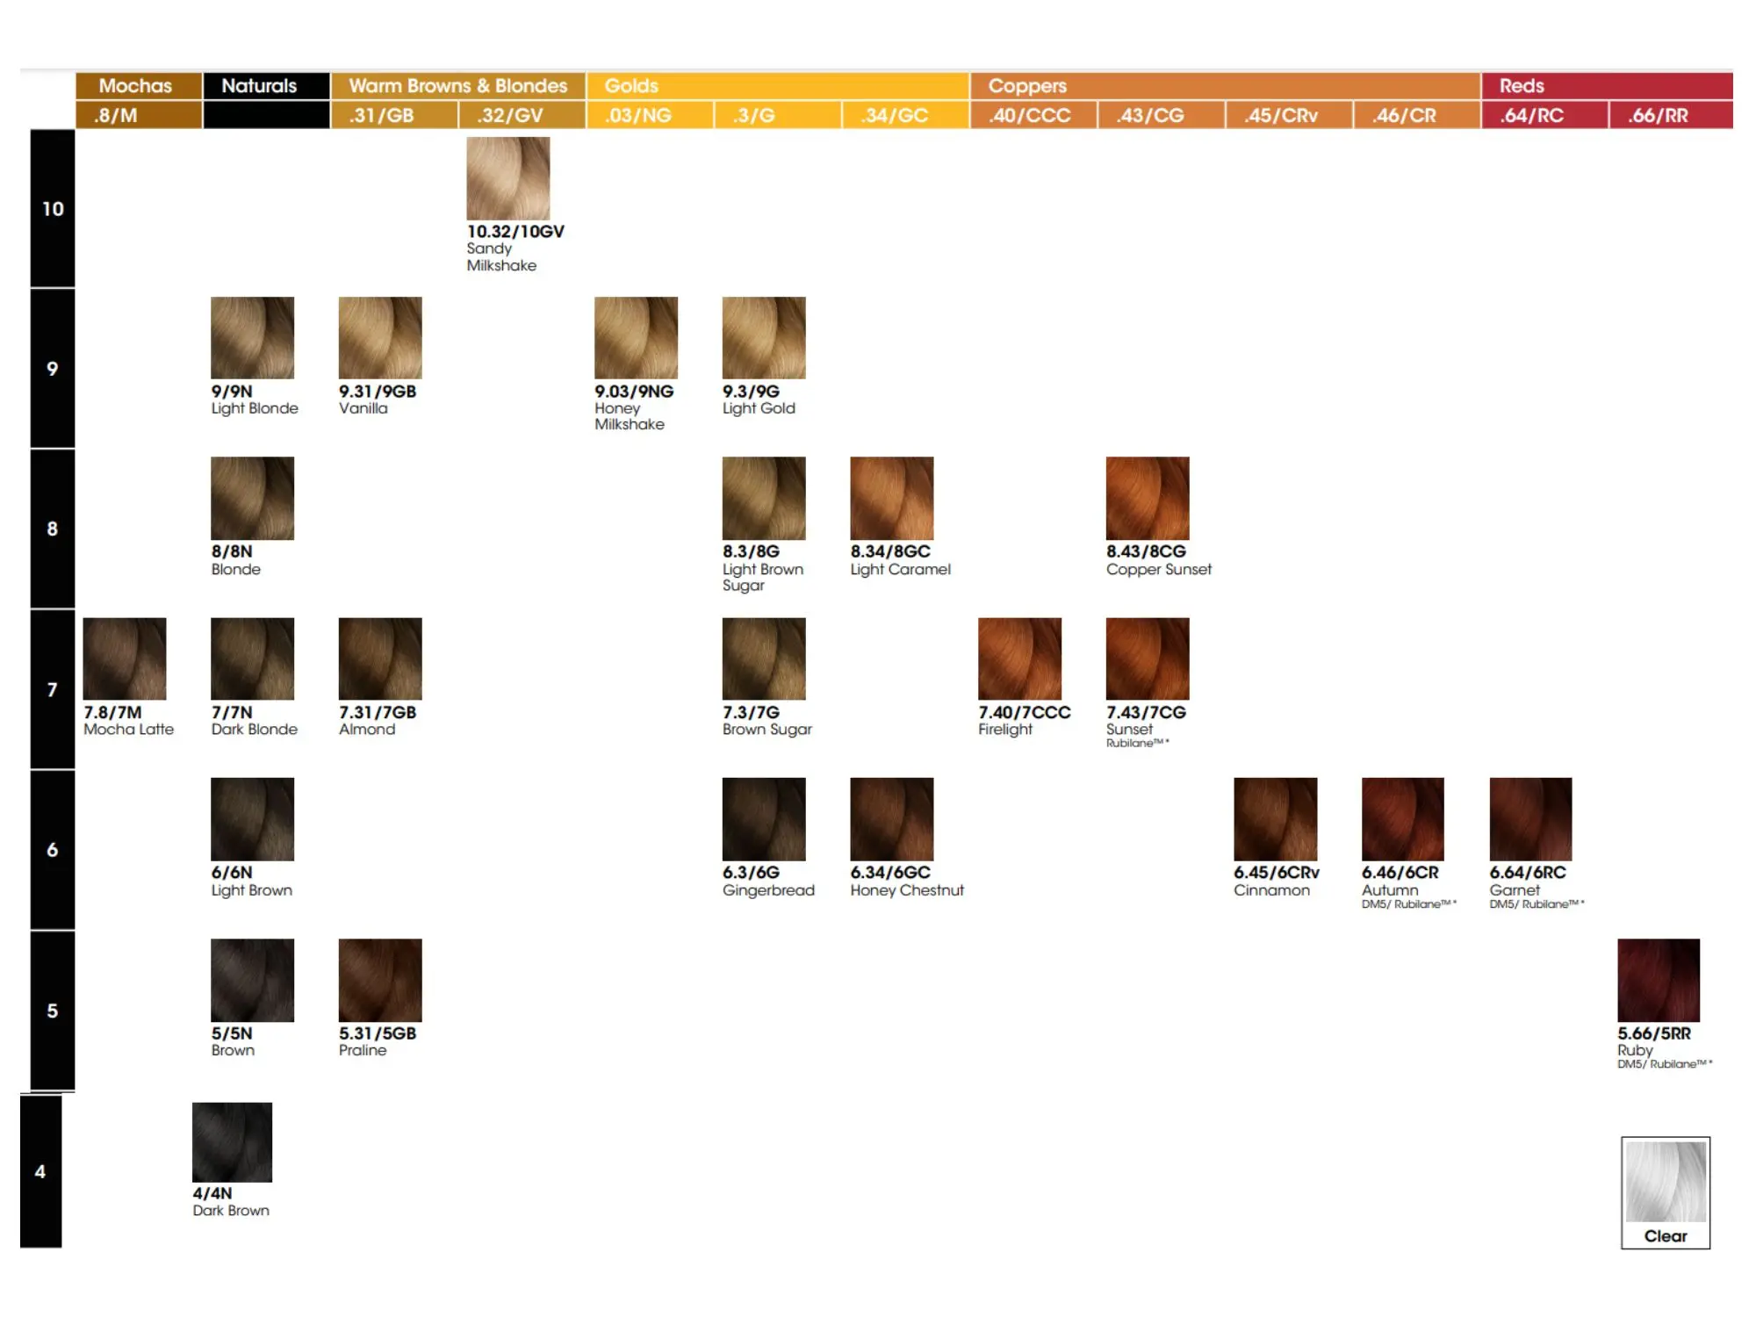This screenshot has width=1756, height=1317.
Task: Click the 6.64/6RC Garnet swatch
Action: pyautogui.click(x=1530, y=818)
